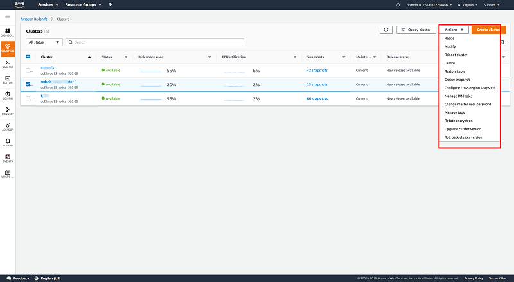Click the Query cluster button
Viewport: 514px width, 282px height.
pos(416,30)
